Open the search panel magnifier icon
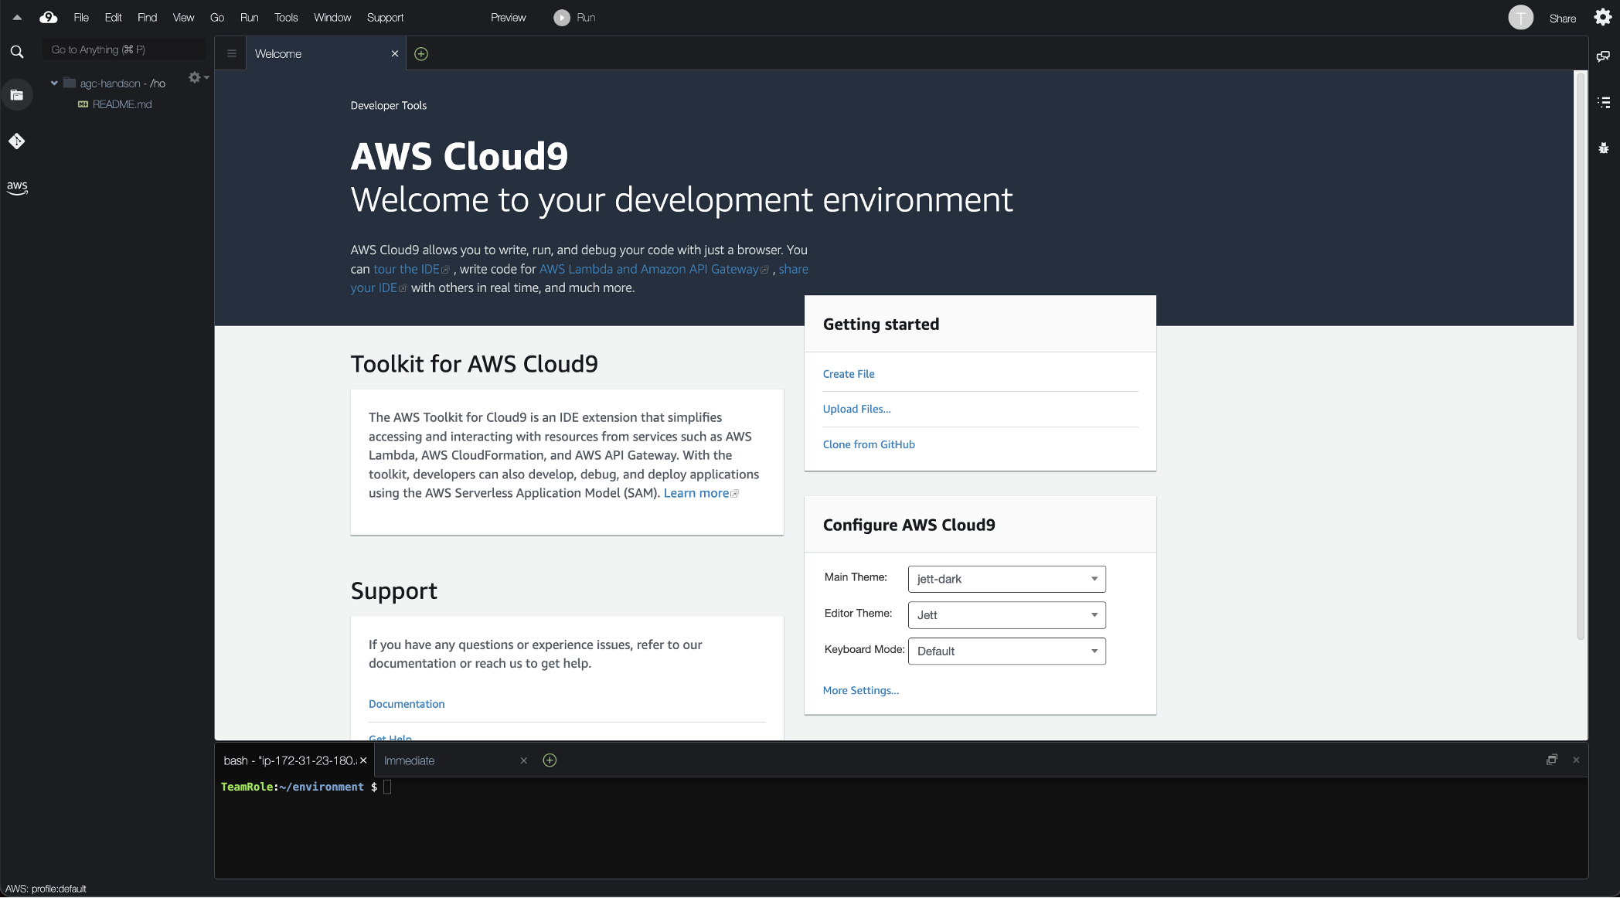Viewport: 1620px width, 898px height. (x=17, y=52)
